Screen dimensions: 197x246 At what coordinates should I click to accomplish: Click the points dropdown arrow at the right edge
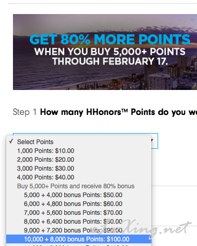pos(152,140)
